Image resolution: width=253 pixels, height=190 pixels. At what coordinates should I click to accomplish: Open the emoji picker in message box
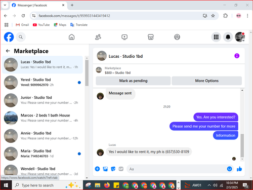(229, 169)
